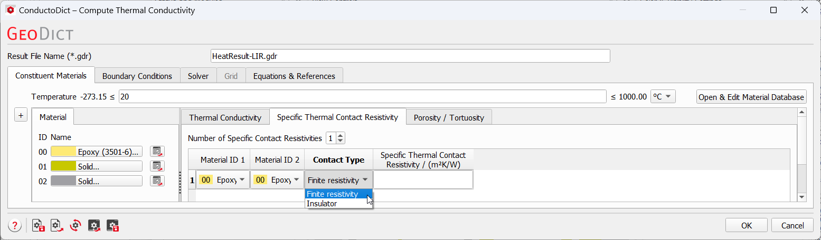Screen dimensions: 821x240
Task: Save settings to file icon
Action: [39, 226]
